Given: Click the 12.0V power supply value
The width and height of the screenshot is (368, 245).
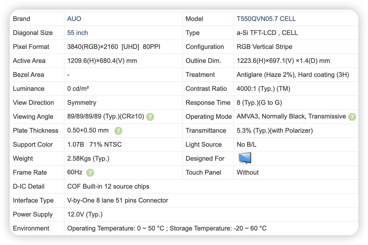Looking at the screenshot, I should tap(85, 214).
